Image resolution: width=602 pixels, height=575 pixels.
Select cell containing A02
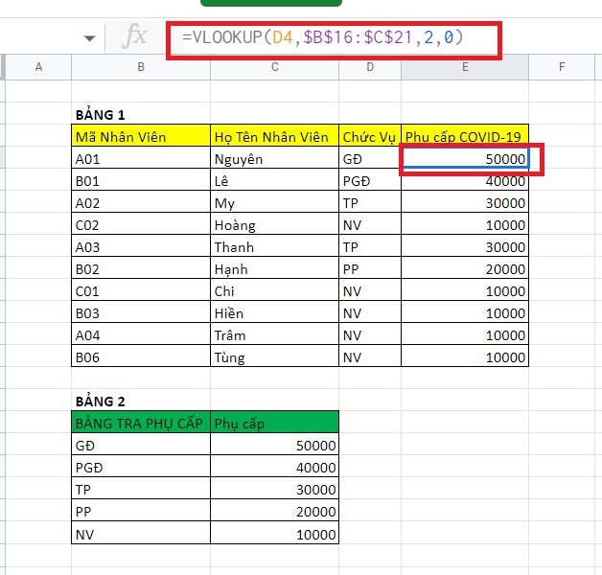(141, 202)
